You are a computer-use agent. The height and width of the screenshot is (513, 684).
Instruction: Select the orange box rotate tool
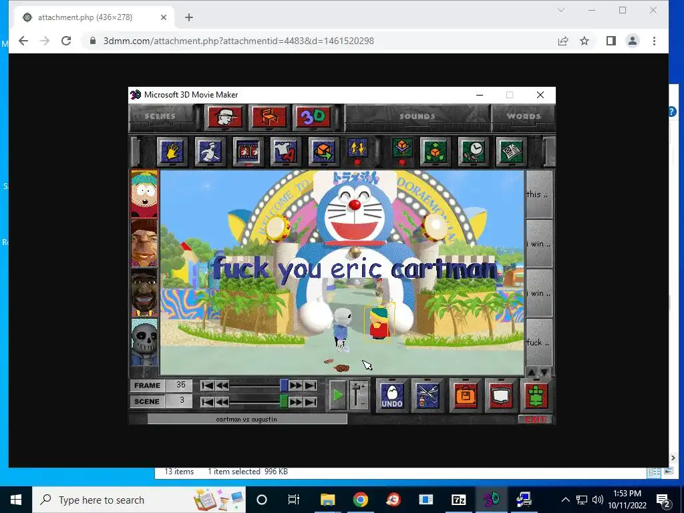(x=323, y=152)
